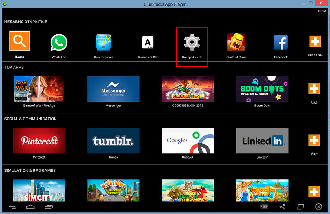The height and width of the screenshot is (214, 330).
Task: Click the SIMULATION & RPG GAMES heading
Action: point(30,170)
